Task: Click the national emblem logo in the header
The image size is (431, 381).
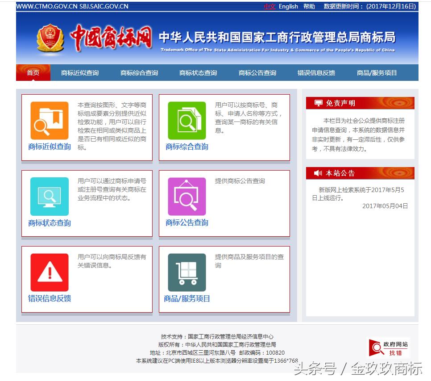Action: pos(50,38)
